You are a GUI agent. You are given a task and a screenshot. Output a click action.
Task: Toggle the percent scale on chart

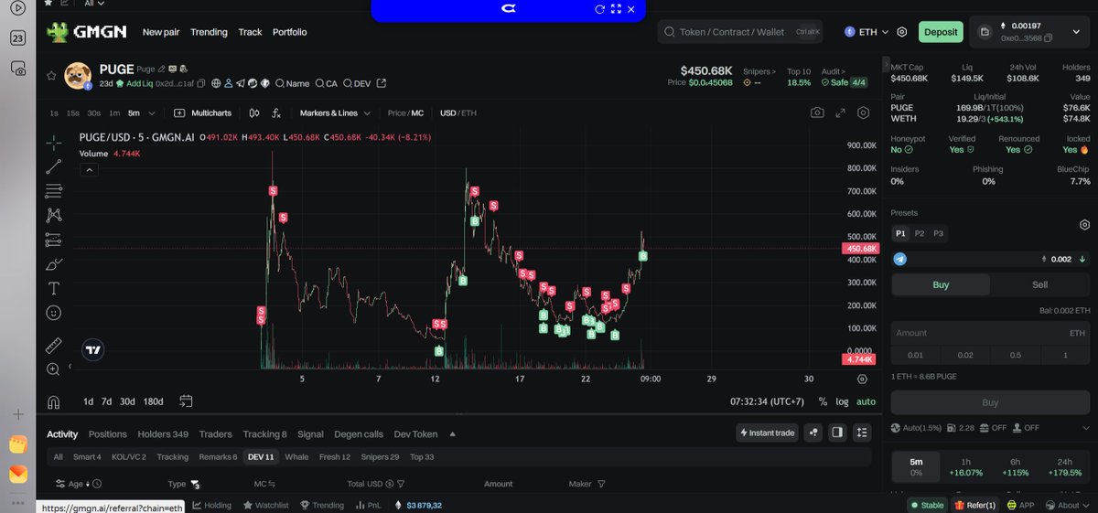pyautogui.click(x=823, y=401)
